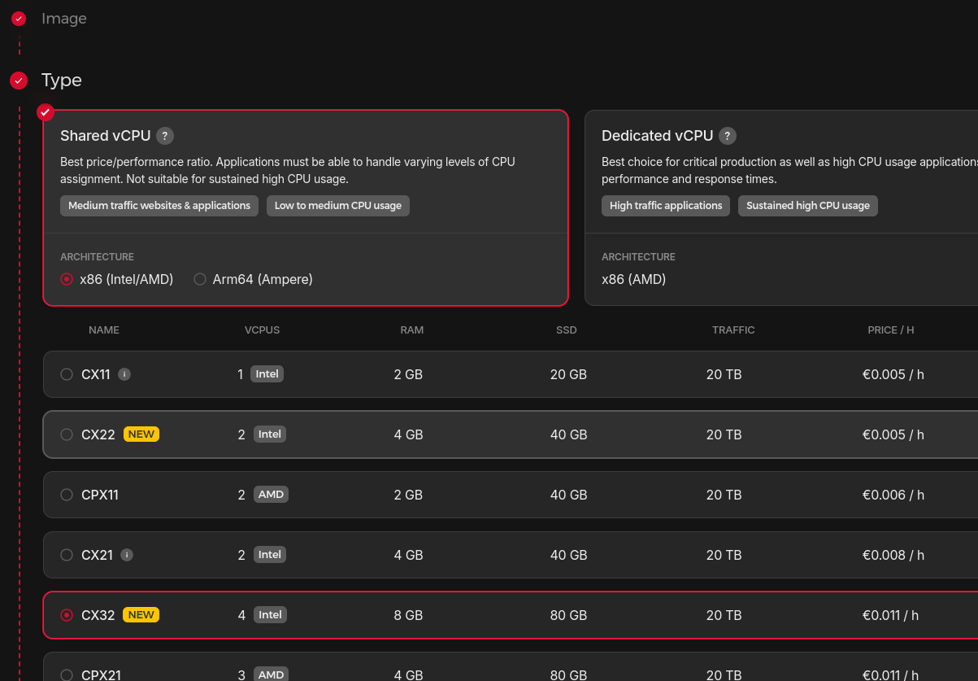The width and height of the screenshot is (978, 681).
Task: Select the x86 (Intel/AMD) architecture option
Action: pos(67,279)
